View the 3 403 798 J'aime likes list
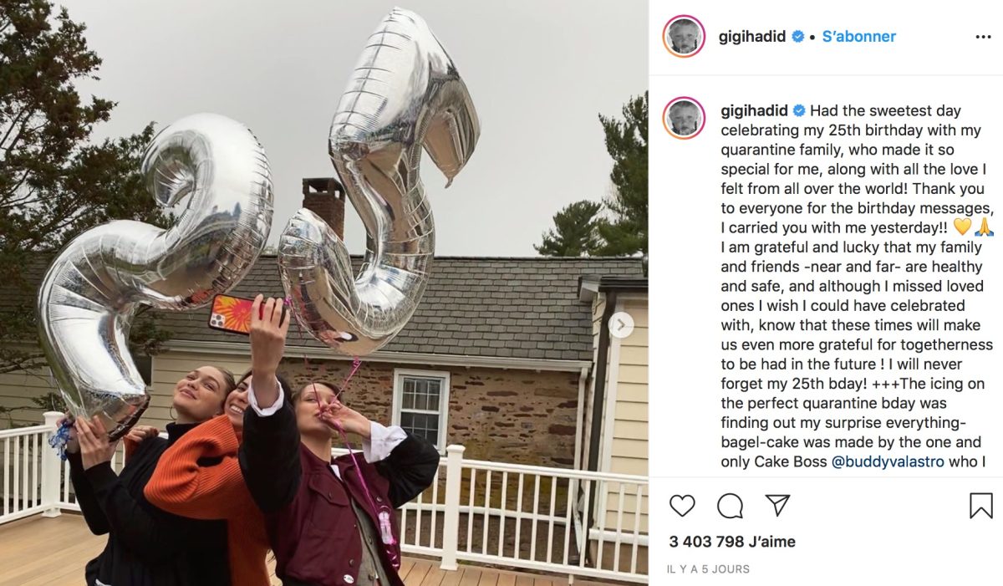 (732, 542)
